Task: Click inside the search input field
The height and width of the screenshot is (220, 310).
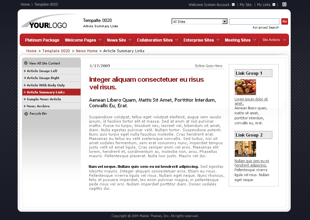Action: pos(254,21)
